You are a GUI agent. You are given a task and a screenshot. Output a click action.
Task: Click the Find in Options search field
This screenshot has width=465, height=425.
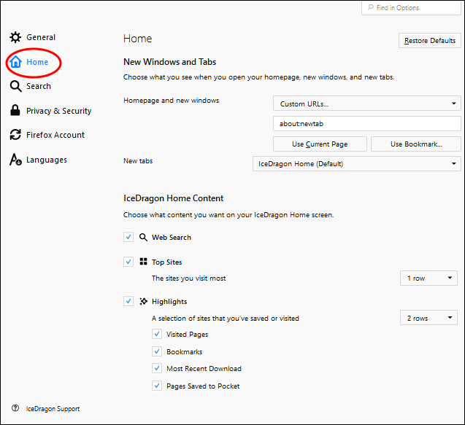(x=411, y=7)
